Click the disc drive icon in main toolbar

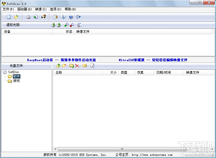(28, 17)
